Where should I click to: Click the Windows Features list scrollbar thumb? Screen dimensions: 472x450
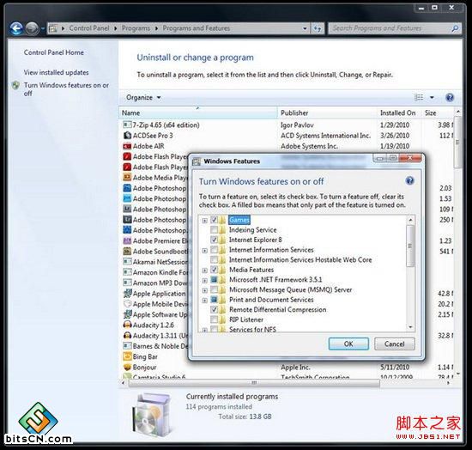[410, 246]
